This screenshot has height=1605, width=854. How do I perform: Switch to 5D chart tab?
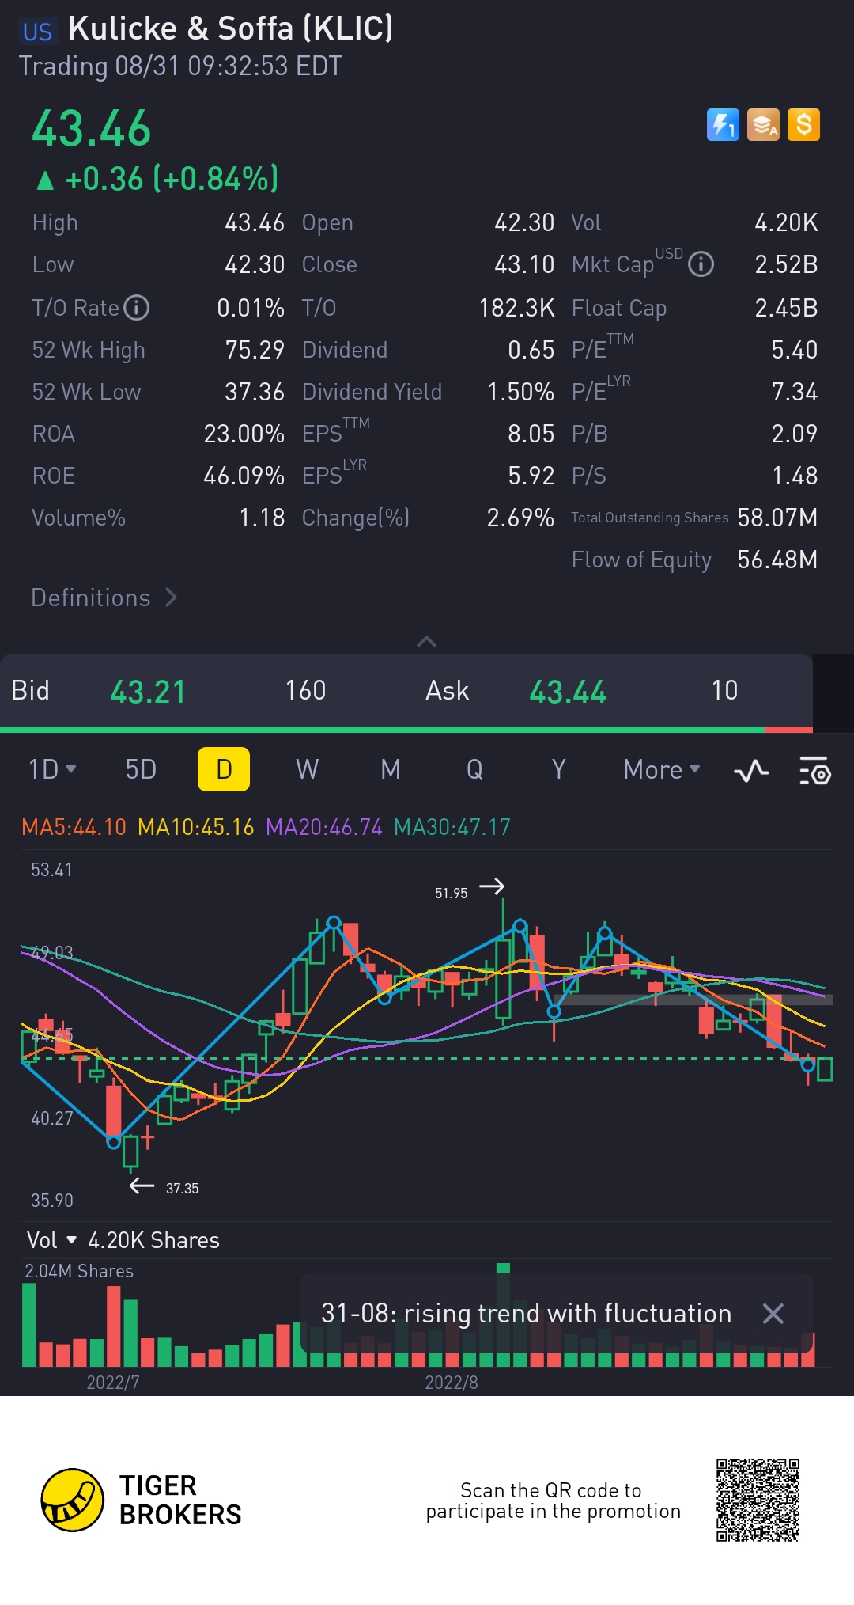tap(141, 769)
